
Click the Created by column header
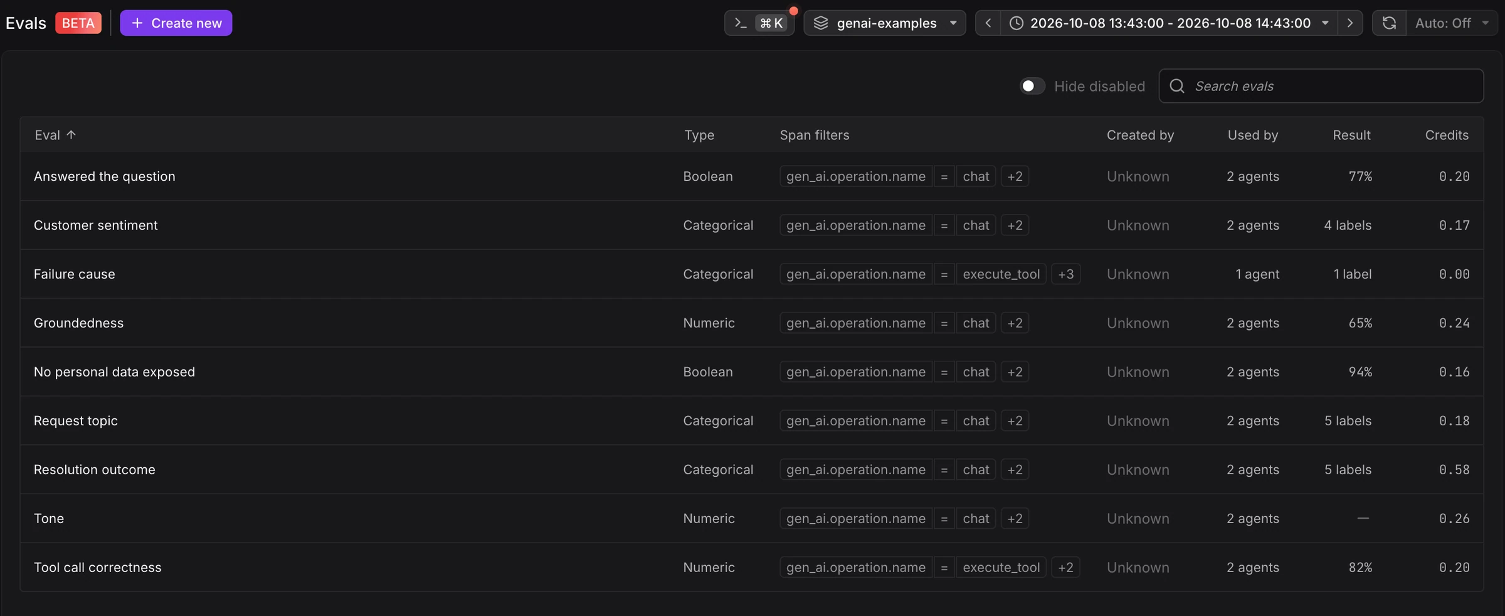click(1140, 135)
